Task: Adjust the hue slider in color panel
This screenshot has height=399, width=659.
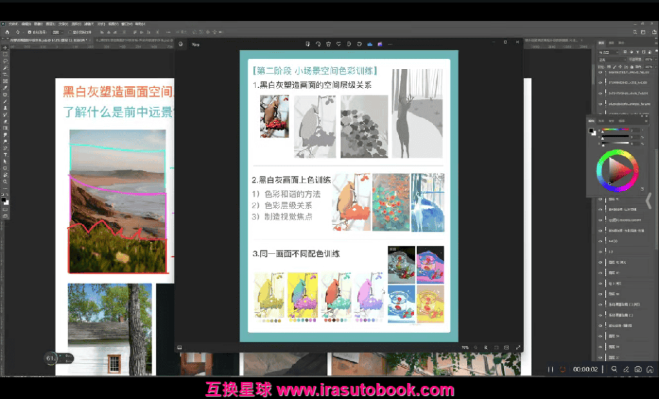Action: coord(615,130)
